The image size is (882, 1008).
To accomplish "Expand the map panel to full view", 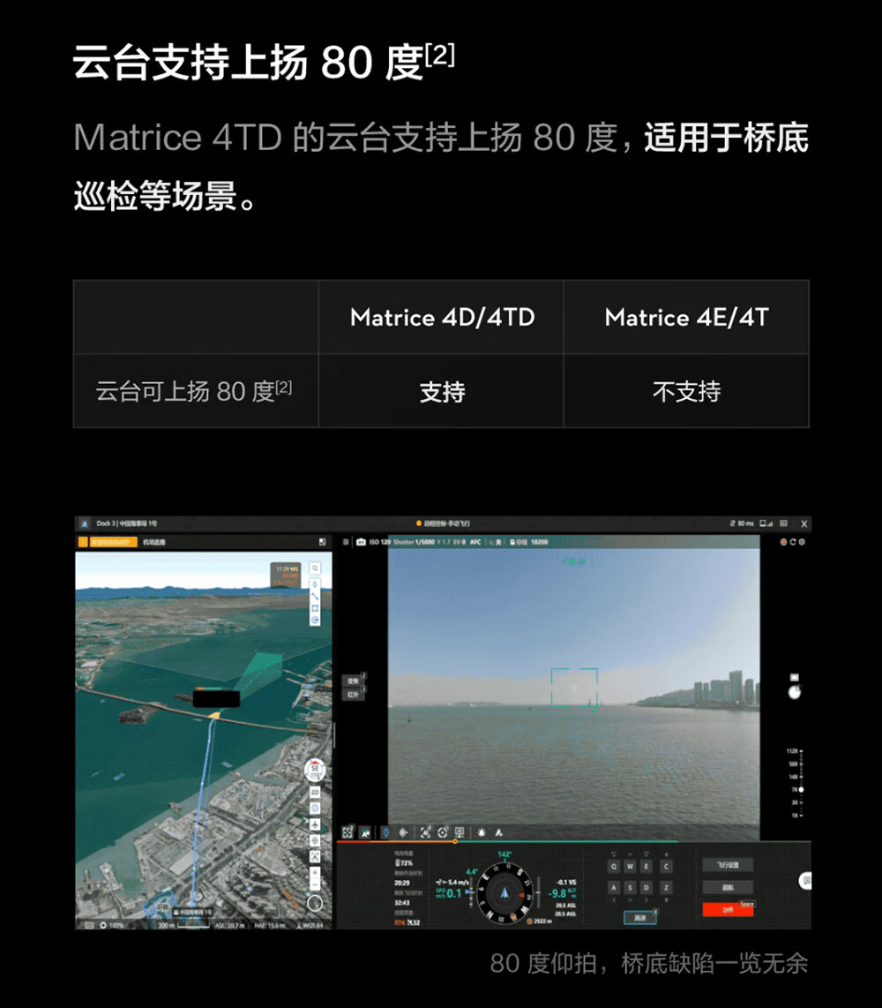I will 322,542.
